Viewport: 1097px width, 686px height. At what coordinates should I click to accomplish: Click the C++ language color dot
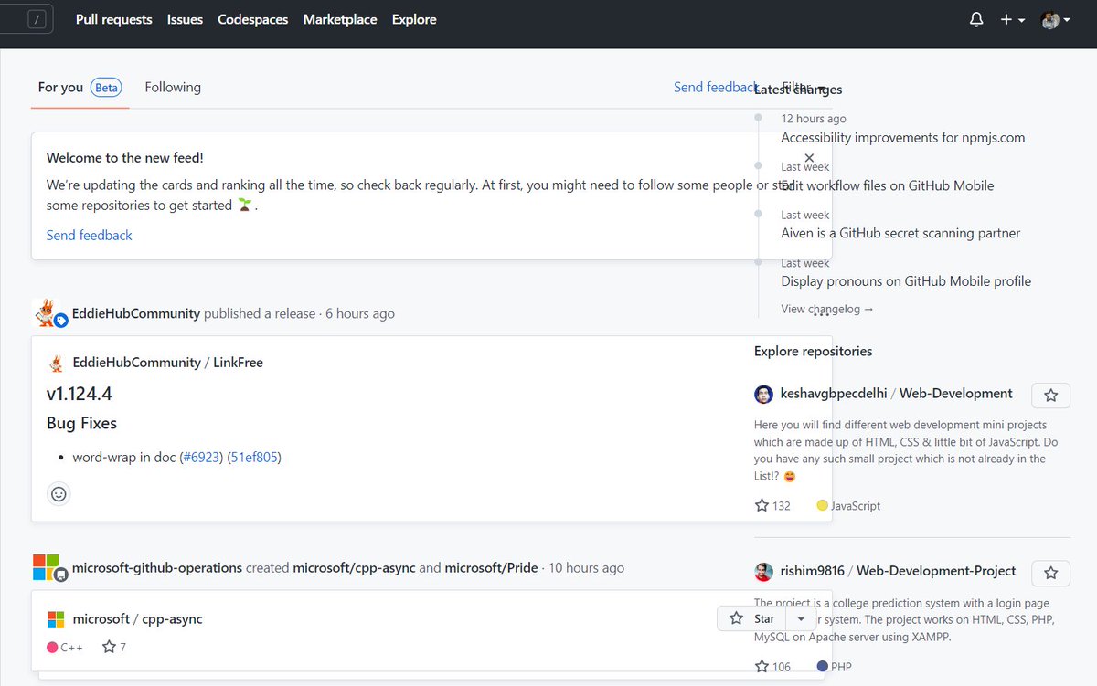[x=52, y=648]
